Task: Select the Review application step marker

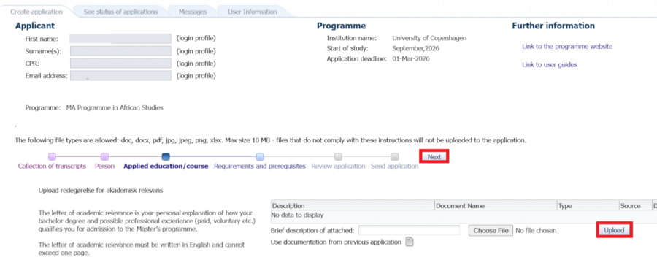Action: 338,157
